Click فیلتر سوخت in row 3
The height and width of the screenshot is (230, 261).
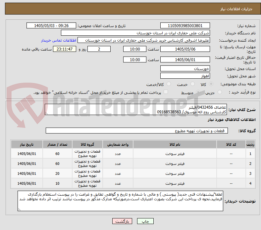tap(175, 174)
